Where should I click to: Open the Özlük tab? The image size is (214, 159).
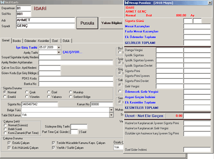coord(66,41)
